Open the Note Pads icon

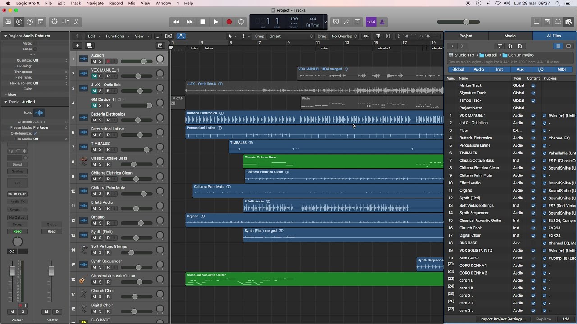pyautogui.click(x=547, y=22)
